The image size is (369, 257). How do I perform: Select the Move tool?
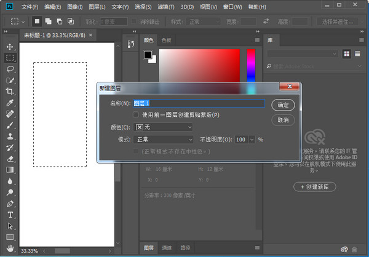pyautogui.click(x=10, y=47)
